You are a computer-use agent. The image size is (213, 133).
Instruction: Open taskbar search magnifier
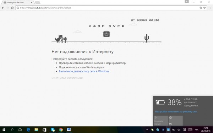pos(12,130)
